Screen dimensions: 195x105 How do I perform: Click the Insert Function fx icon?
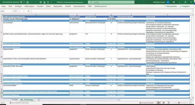pyautogui.click(x=28, y=11)
